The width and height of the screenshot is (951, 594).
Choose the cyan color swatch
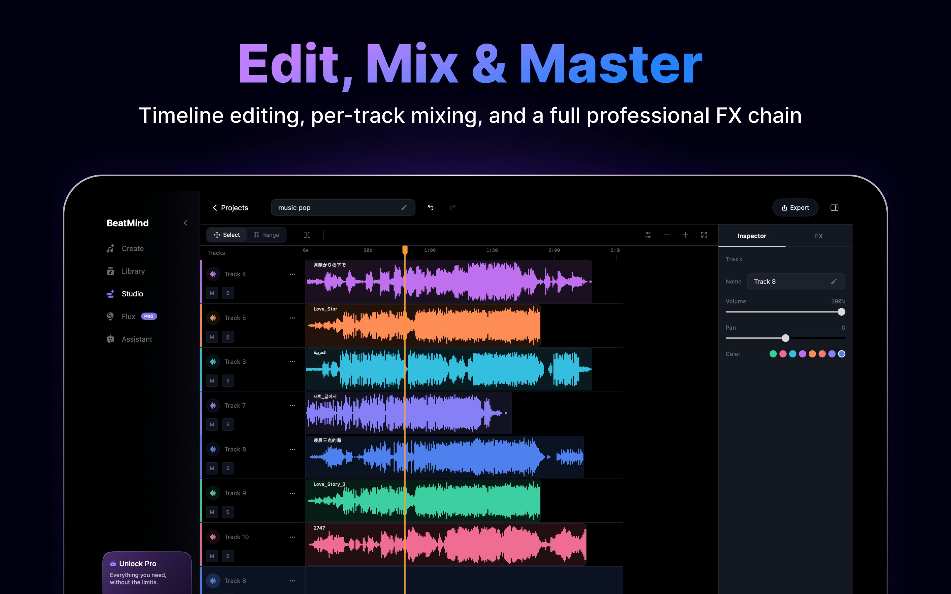pos(792,354)
